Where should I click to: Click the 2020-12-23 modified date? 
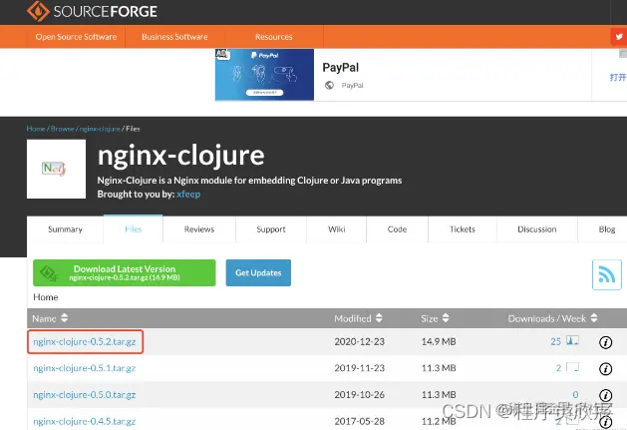coord(360,341)
